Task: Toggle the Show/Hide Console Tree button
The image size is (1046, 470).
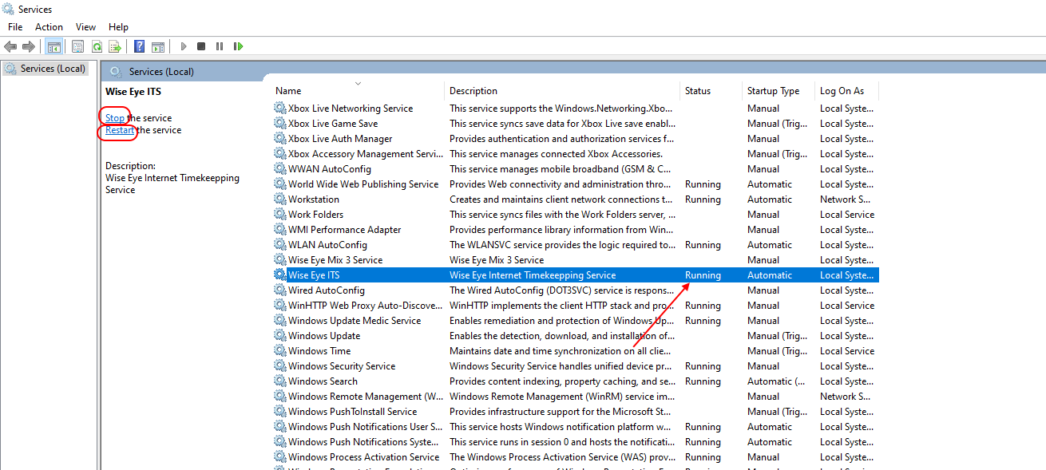Action: 54,46
